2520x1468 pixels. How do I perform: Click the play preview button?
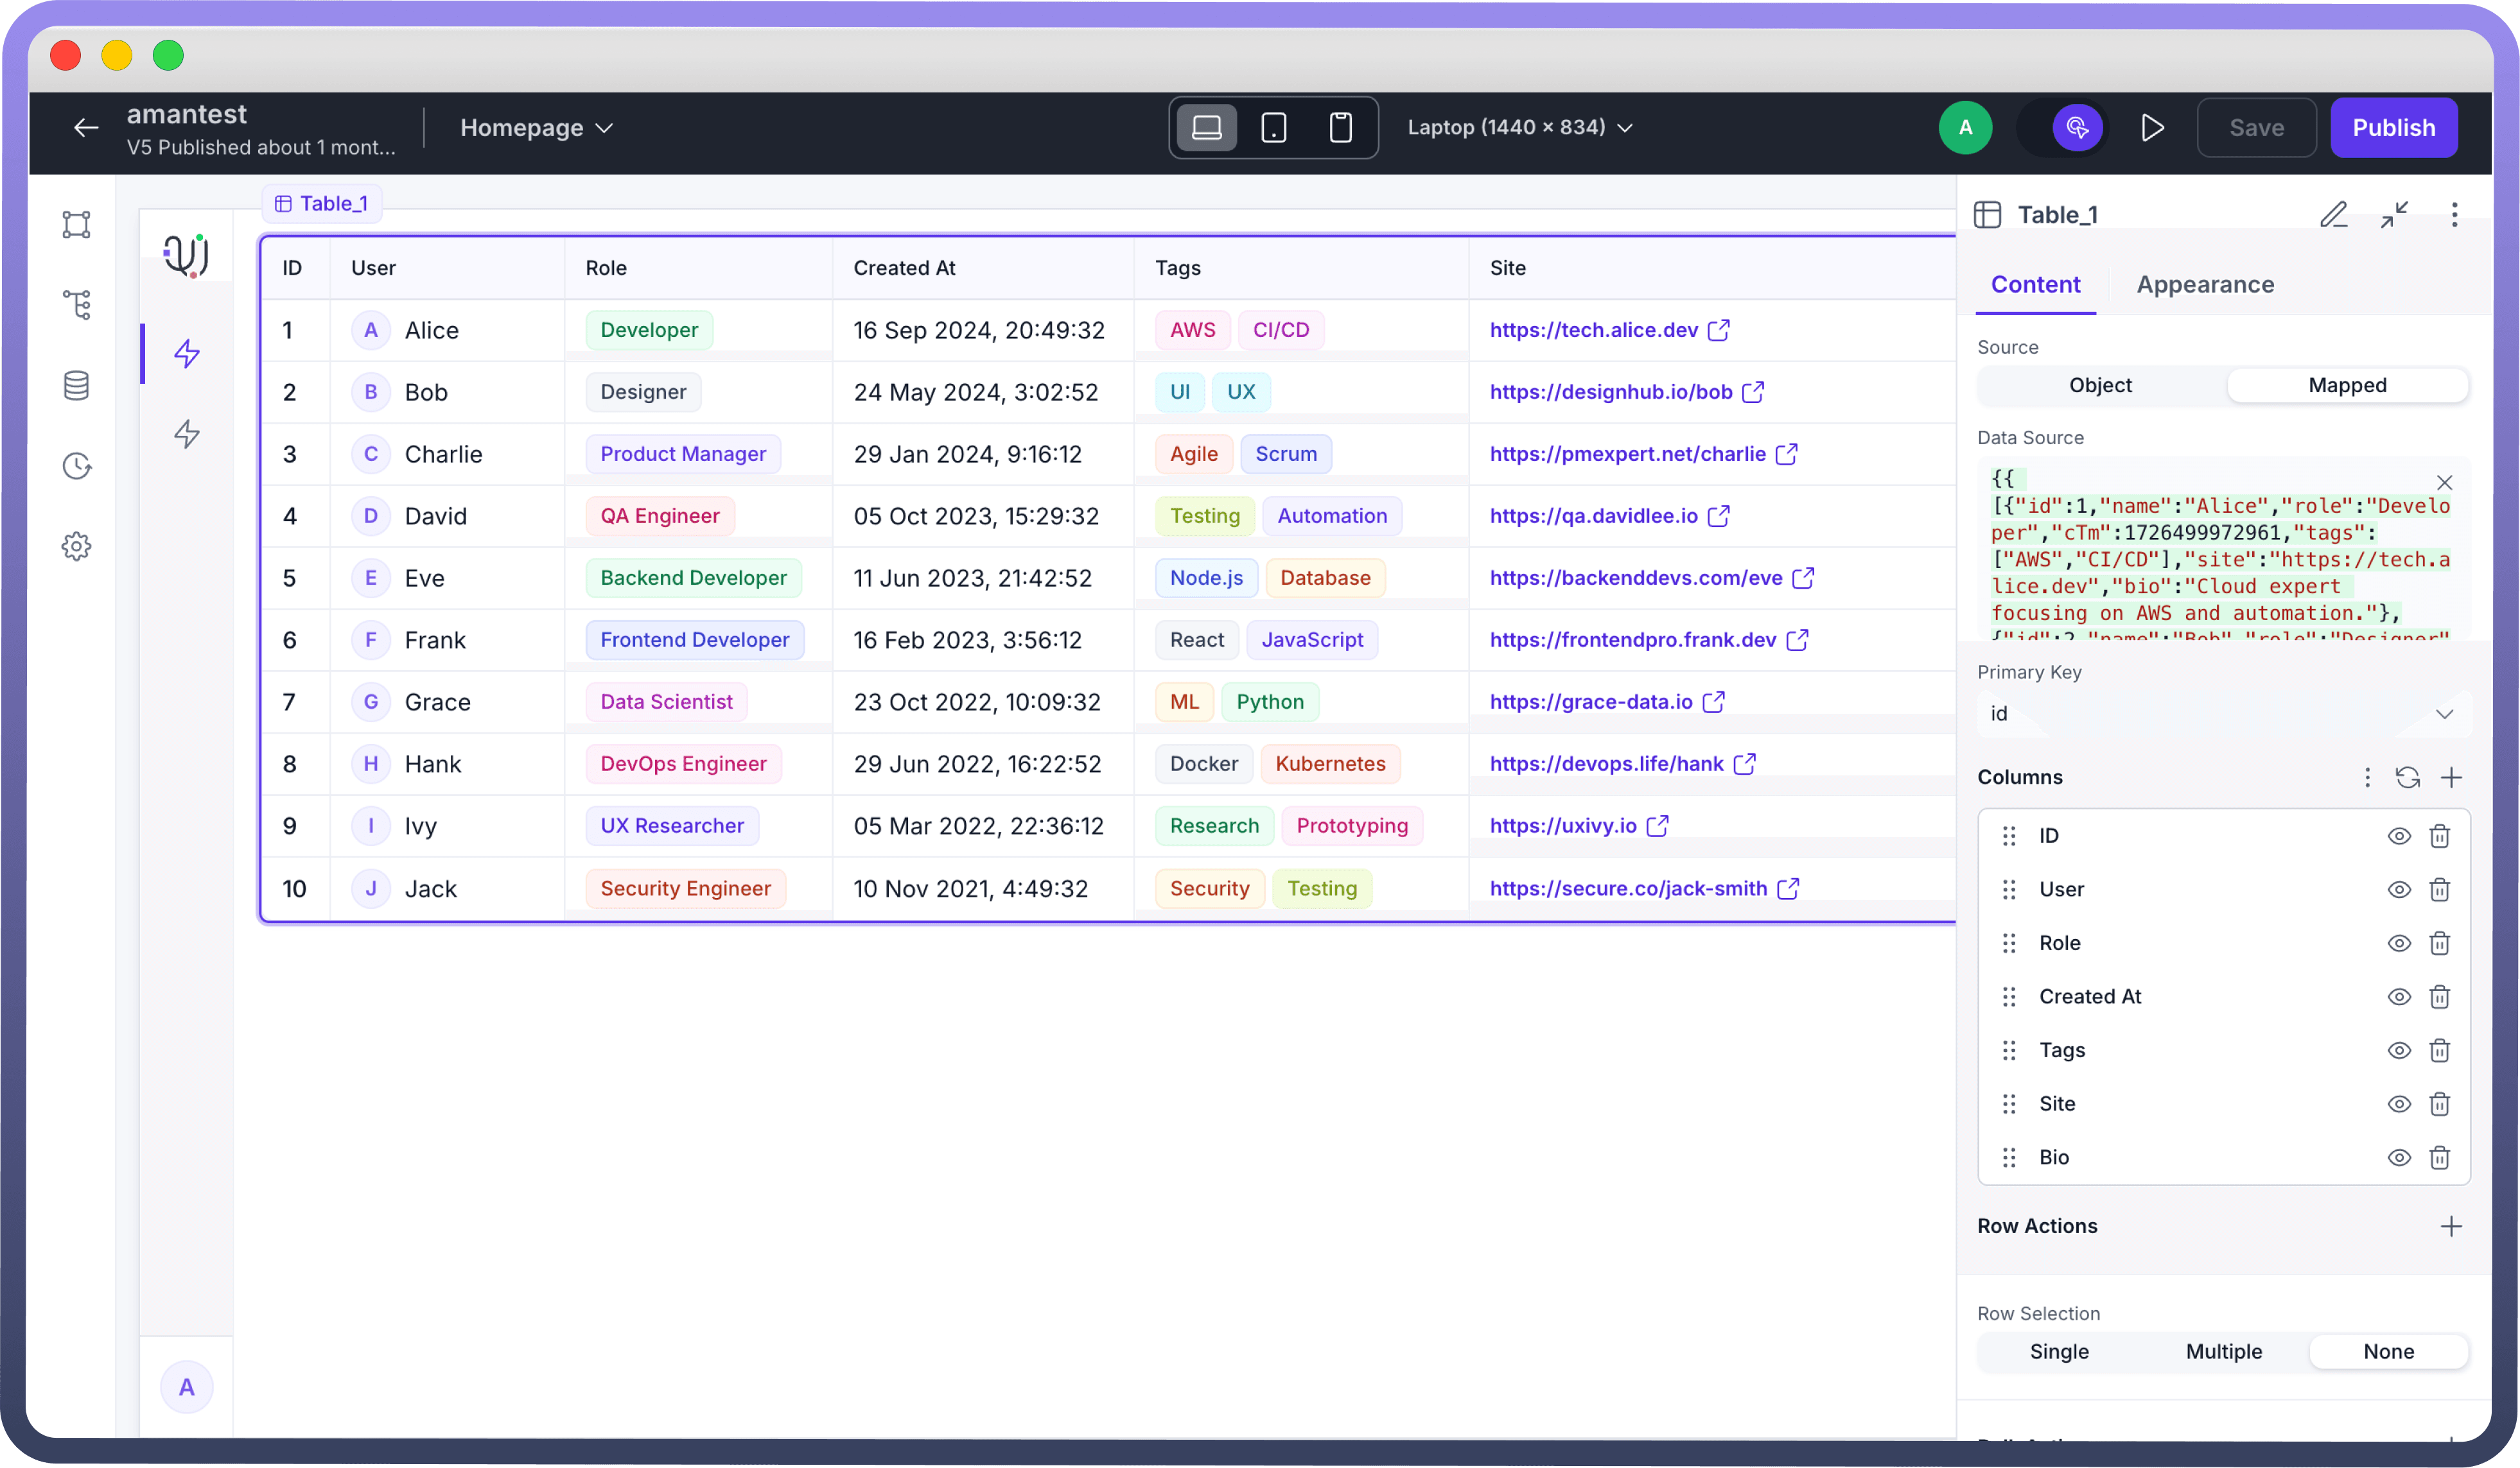(2152, 128)
